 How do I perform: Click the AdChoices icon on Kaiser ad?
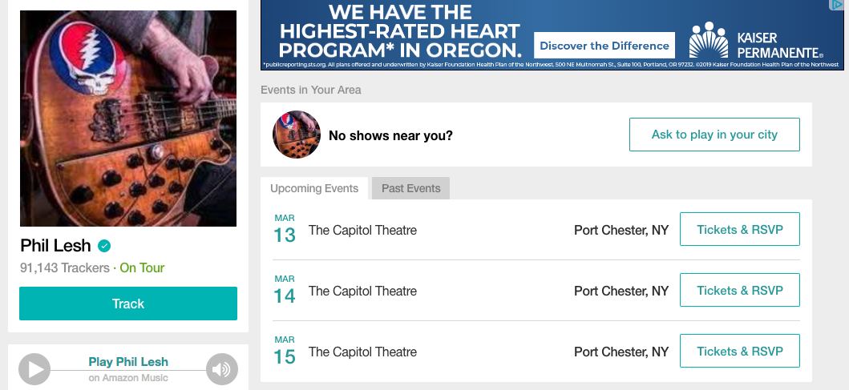pos(837,5)
